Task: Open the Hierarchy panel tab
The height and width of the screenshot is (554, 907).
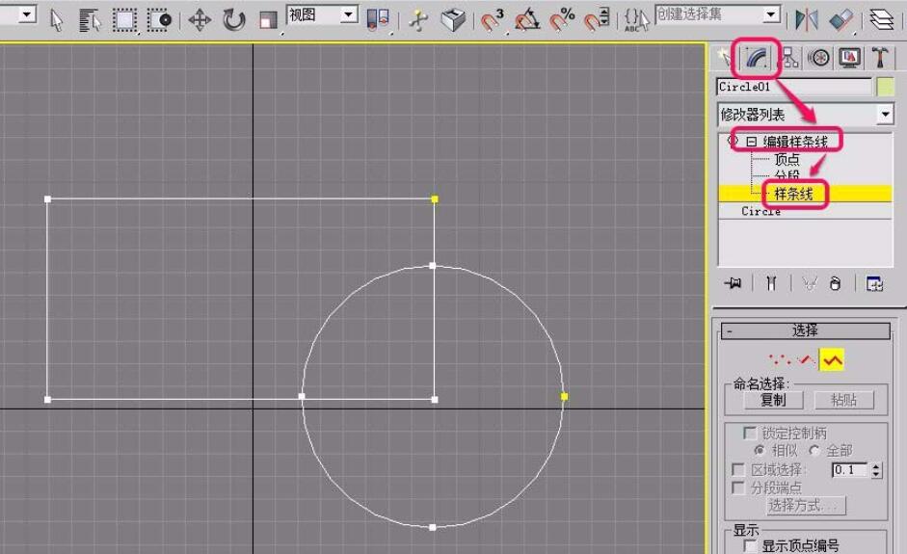Action: click(790, 58)
